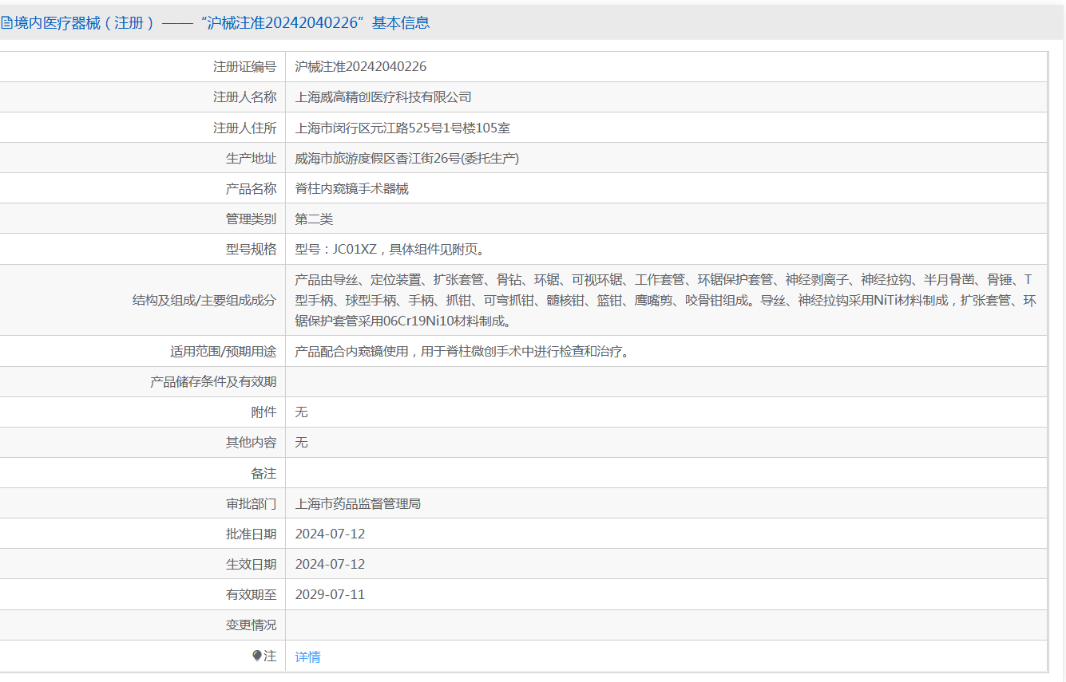Click the 型号规格 label
1066x682 pixels.
(251, 249)
